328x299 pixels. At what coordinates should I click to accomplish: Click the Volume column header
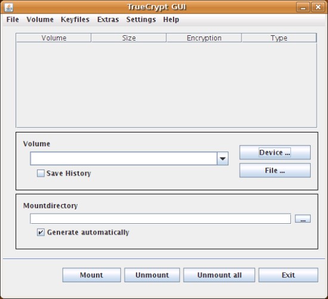coord(54,38)
